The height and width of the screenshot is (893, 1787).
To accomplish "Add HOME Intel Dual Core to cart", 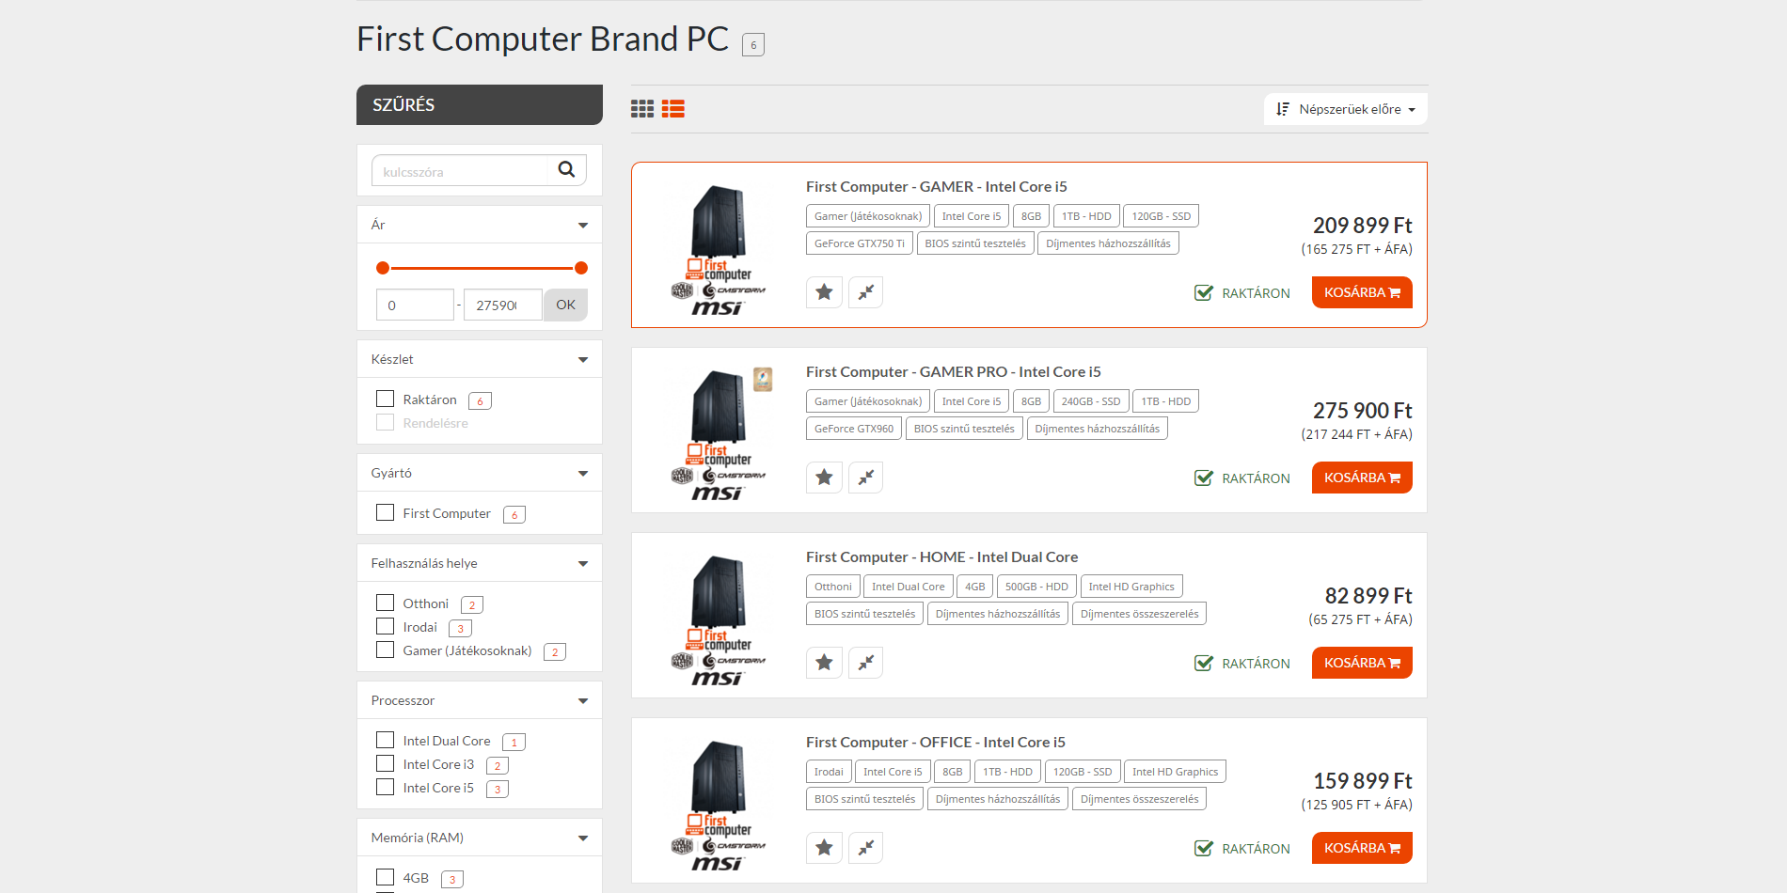I will tap(1362, 663).
